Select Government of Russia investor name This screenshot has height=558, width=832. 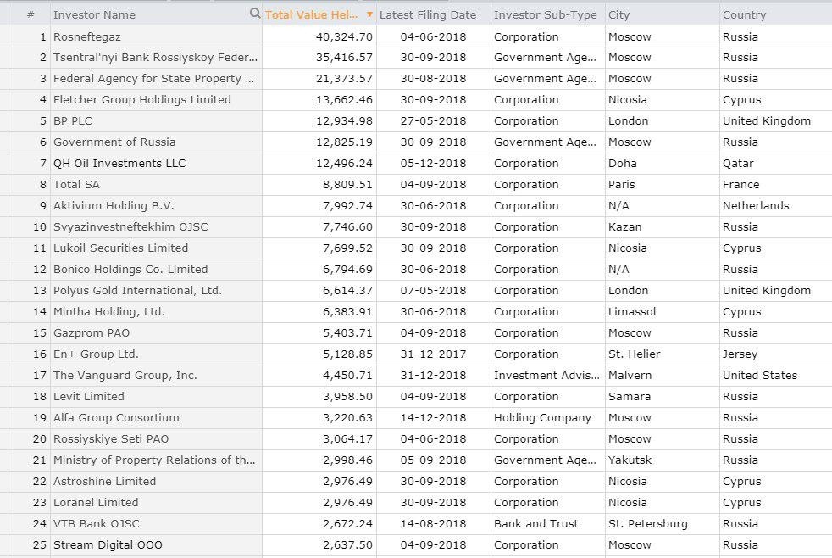114,142
